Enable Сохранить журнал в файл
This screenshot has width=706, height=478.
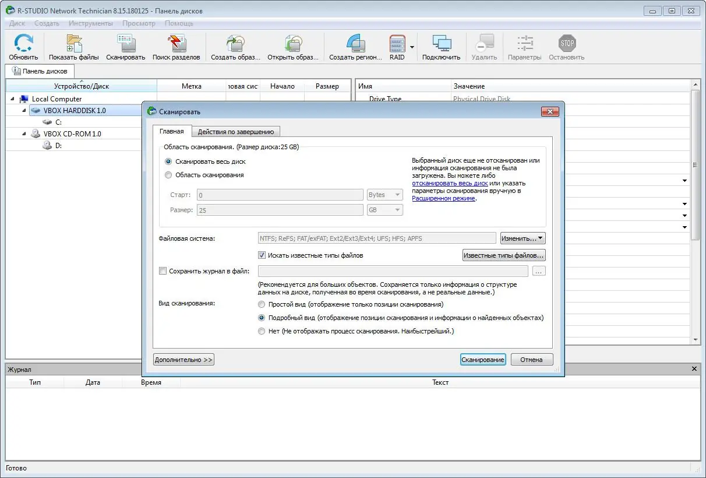[163, 270]
